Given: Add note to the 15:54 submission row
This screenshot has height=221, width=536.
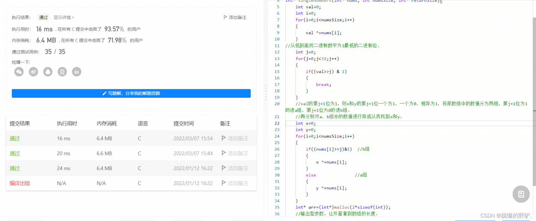Looking at the screenshot, I should pos(235,138).
